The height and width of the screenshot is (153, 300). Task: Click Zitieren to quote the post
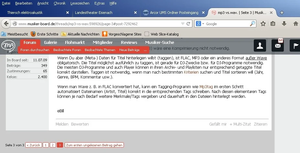pos(260,124)
